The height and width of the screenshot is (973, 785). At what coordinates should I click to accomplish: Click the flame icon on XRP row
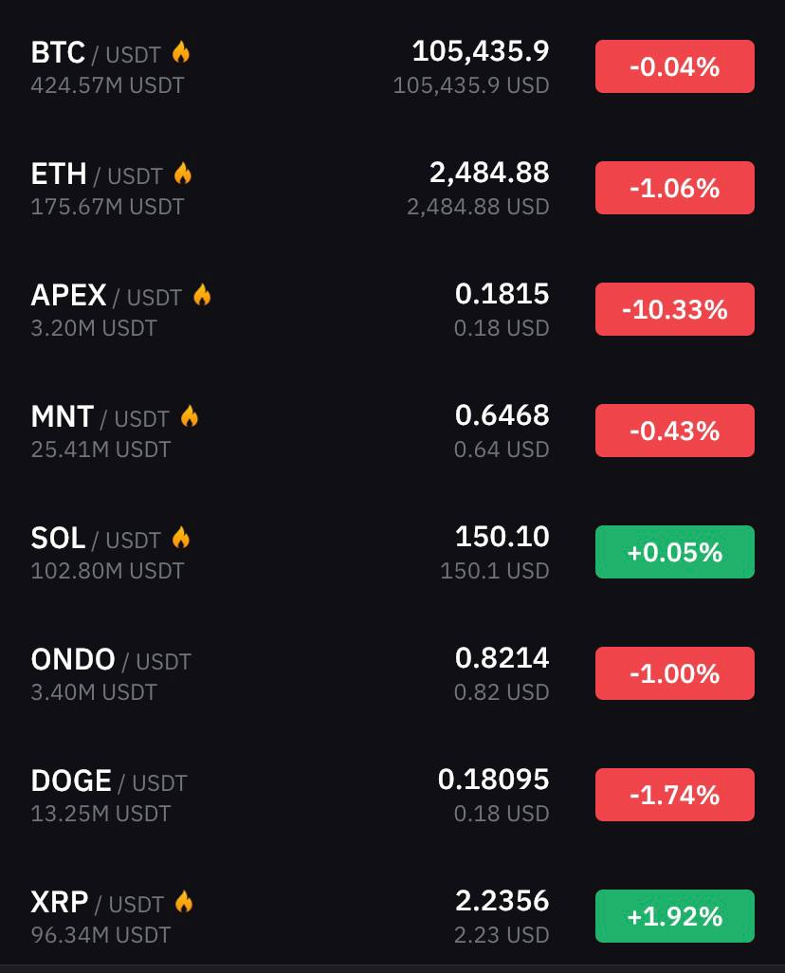click(x=184, y=902)
